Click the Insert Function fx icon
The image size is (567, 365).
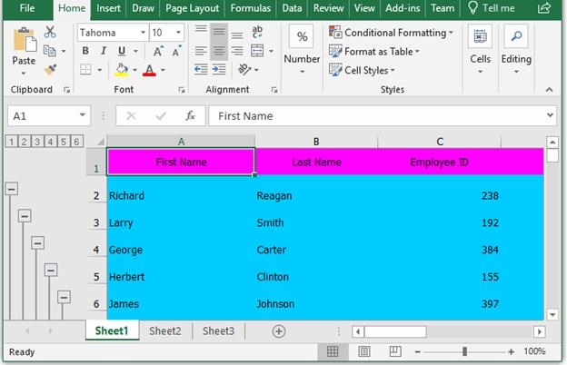(190, 116)
